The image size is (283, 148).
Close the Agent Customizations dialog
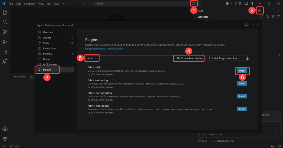pos(258,25)
